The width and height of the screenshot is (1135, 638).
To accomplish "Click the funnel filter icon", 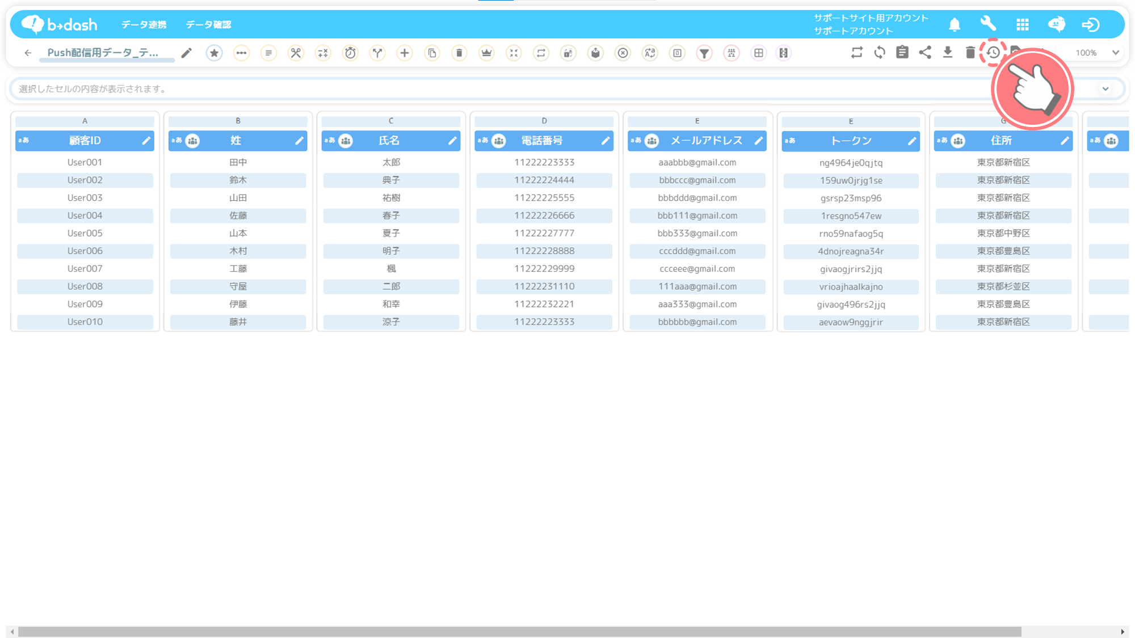I will click(704, 53).
